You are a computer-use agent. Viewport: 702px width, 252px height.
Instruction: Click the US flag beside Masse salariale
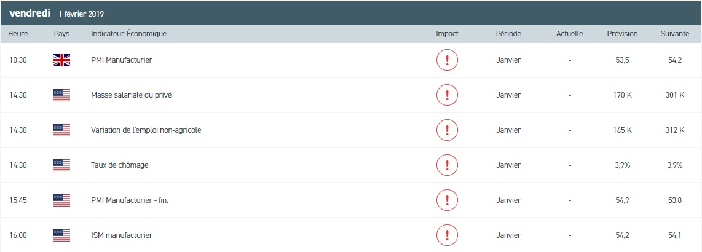(x=61, y=95)
